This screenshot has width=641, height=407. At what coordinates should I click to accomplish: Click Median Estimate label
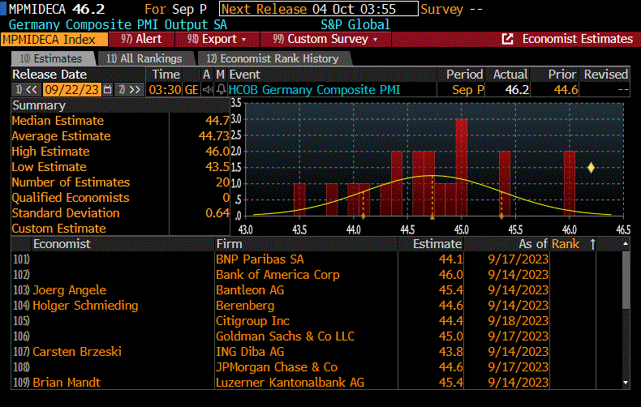pos(58,121)
